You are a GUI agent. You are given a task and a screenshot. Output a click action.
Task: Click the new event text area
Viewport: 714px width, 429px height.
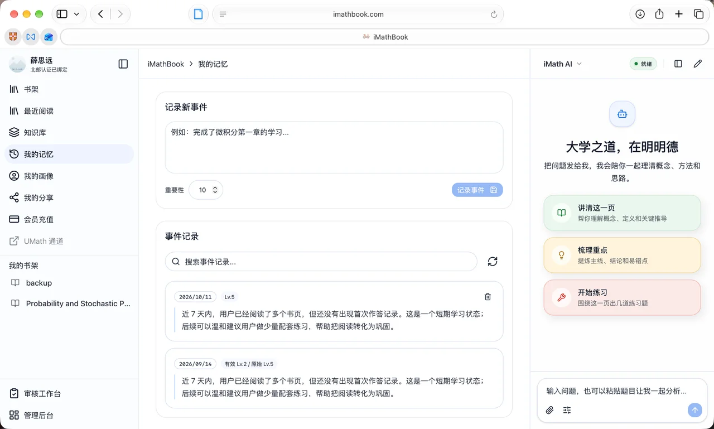[x=334, y=148]
